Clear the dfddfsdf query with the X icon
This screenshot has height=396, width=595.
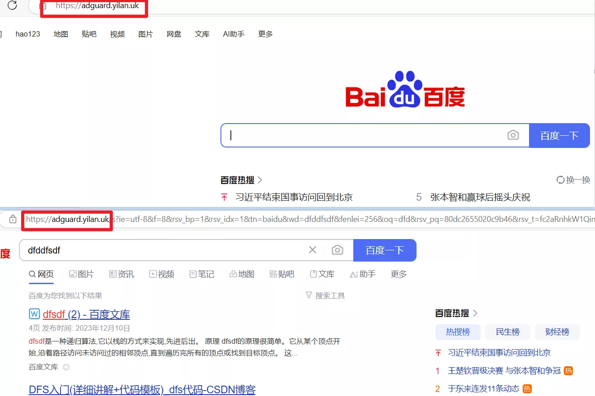pos(312,250)
